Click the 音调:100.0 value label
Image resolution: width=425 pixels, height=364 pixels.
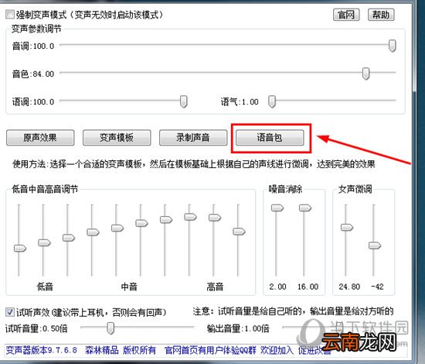point(33,46)
